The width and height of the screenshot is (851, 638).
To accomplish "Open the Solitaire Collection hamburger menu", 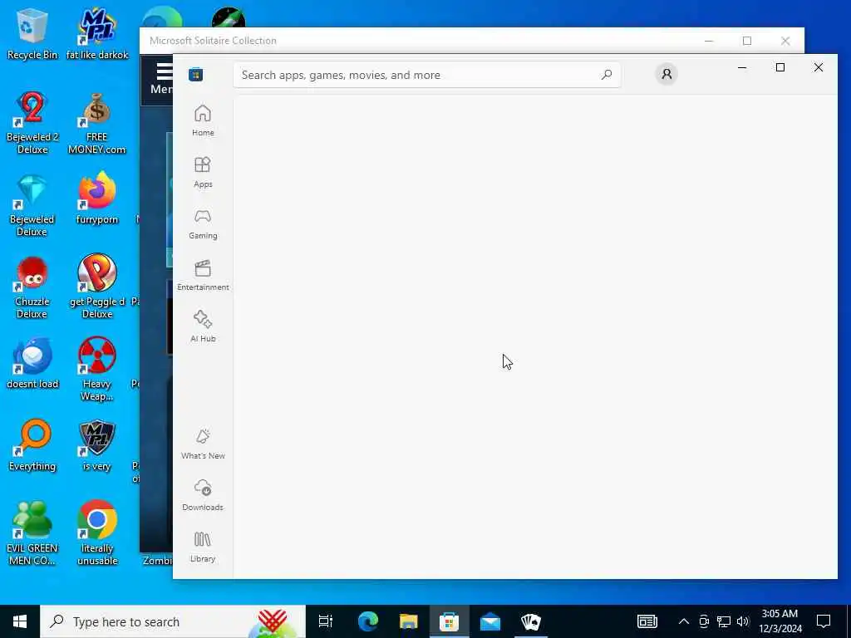I will coord(162,80).
